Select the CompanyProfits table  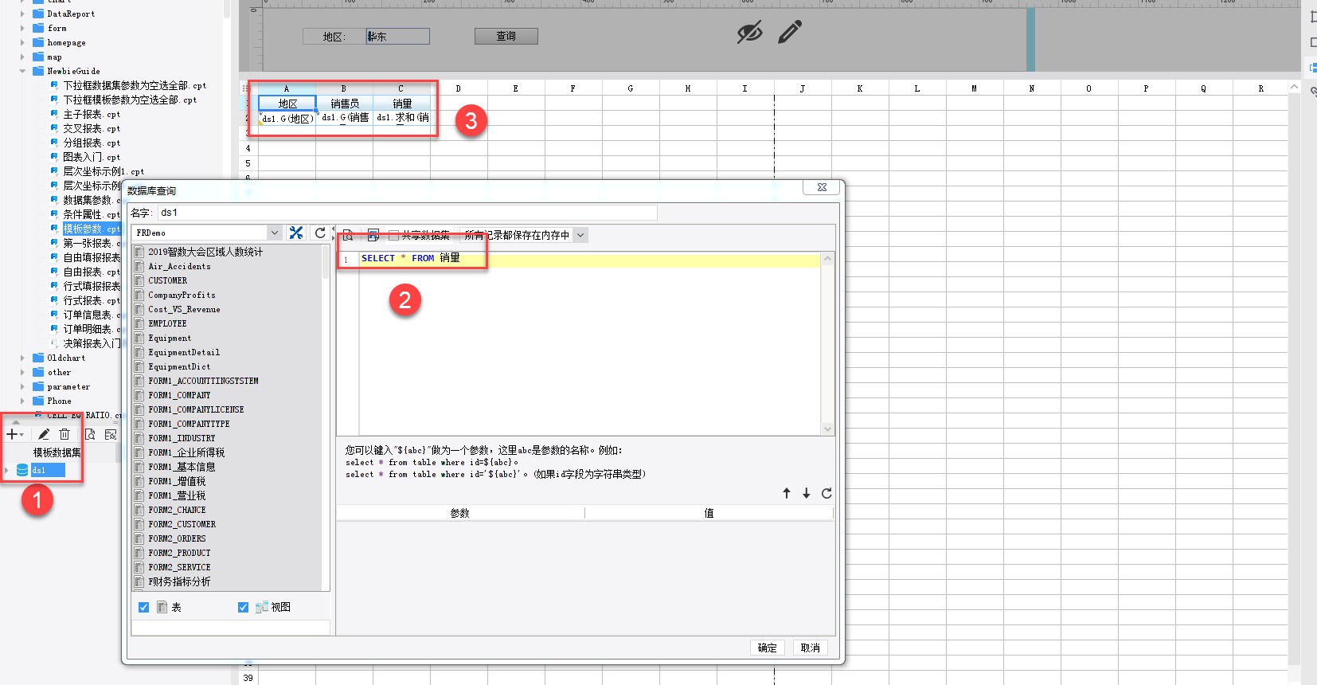(x=182, y=295)
